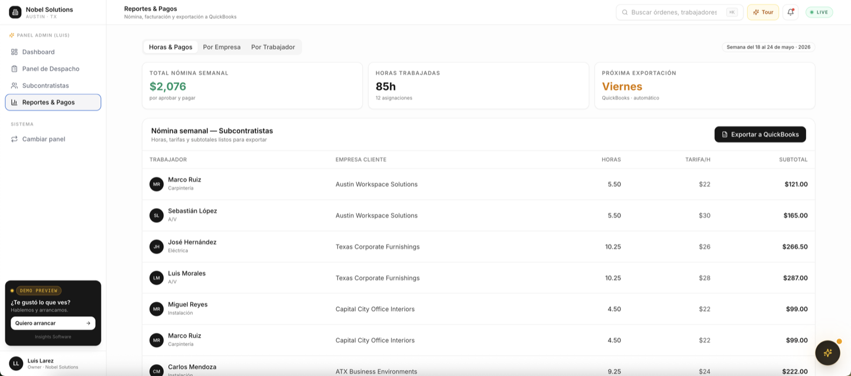Click the $2,076 weekly payroll amount
This screenshot has height=376, width=851.
coord(168,86)
